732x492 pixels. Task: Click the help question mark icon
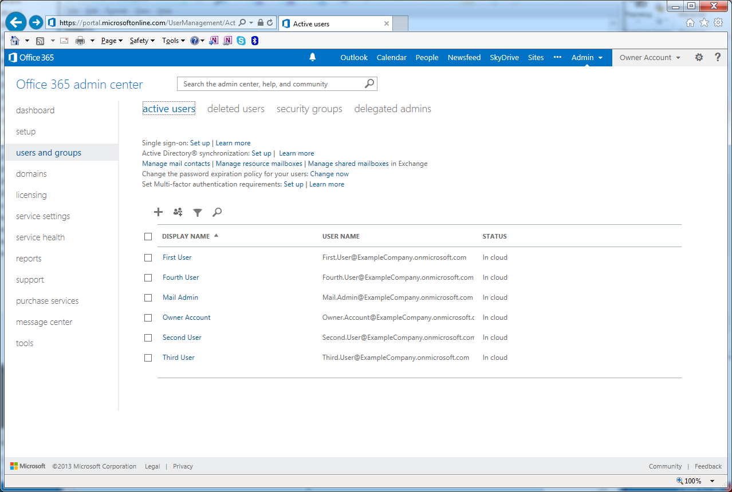(x=718, y=57)
